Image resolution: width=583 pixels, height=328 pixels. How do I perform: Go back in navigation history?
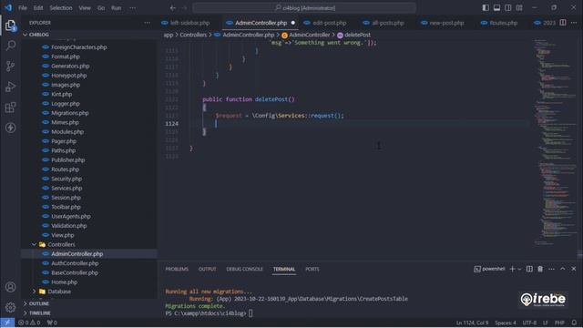(x=172, y=8)
